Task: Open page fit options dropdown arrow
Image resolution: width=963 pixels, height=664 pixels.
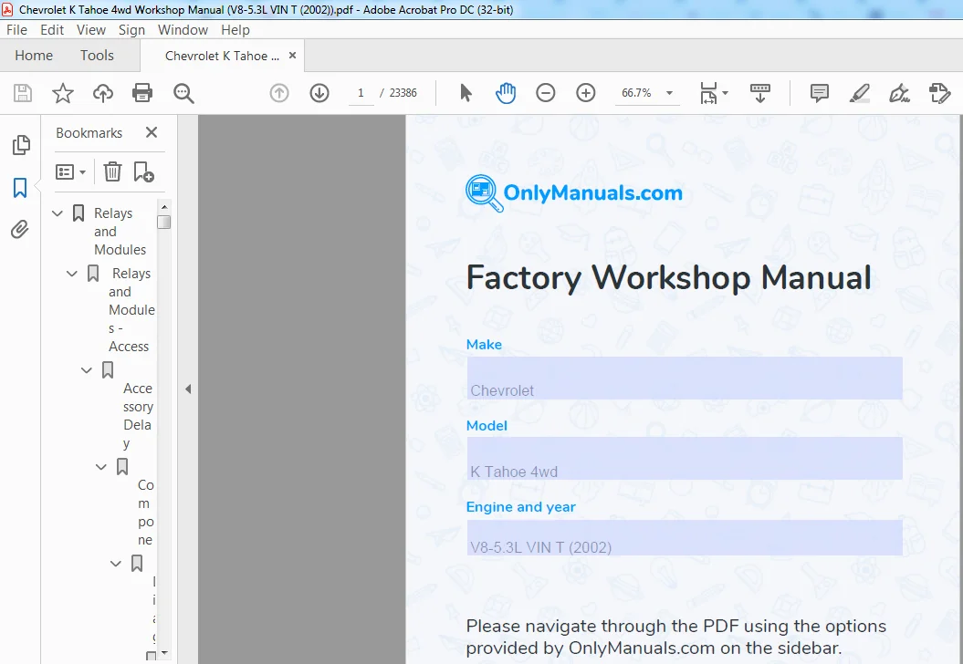Action: [x=726, y=93]
